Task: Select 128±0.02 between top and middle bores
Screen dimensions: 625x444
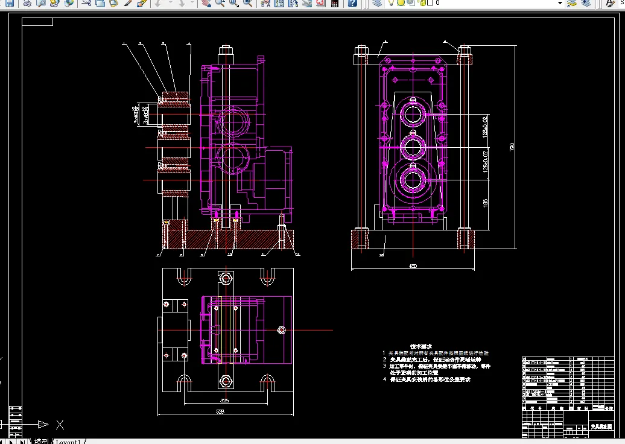Action: pos(485,127)
